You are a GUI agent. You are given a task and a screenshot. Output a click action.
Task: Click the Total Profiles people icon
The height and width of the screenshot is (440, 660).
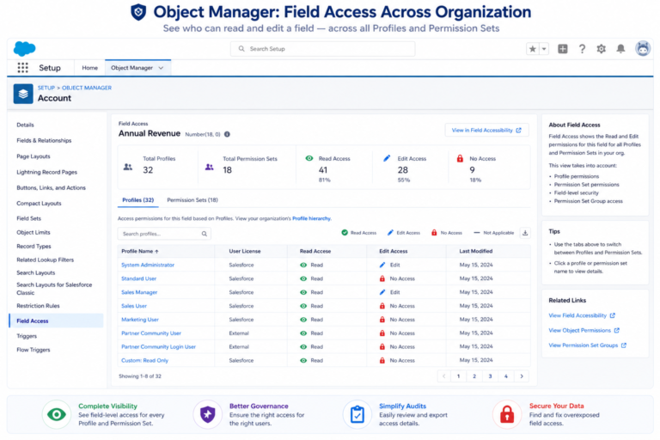pos(127,168)
